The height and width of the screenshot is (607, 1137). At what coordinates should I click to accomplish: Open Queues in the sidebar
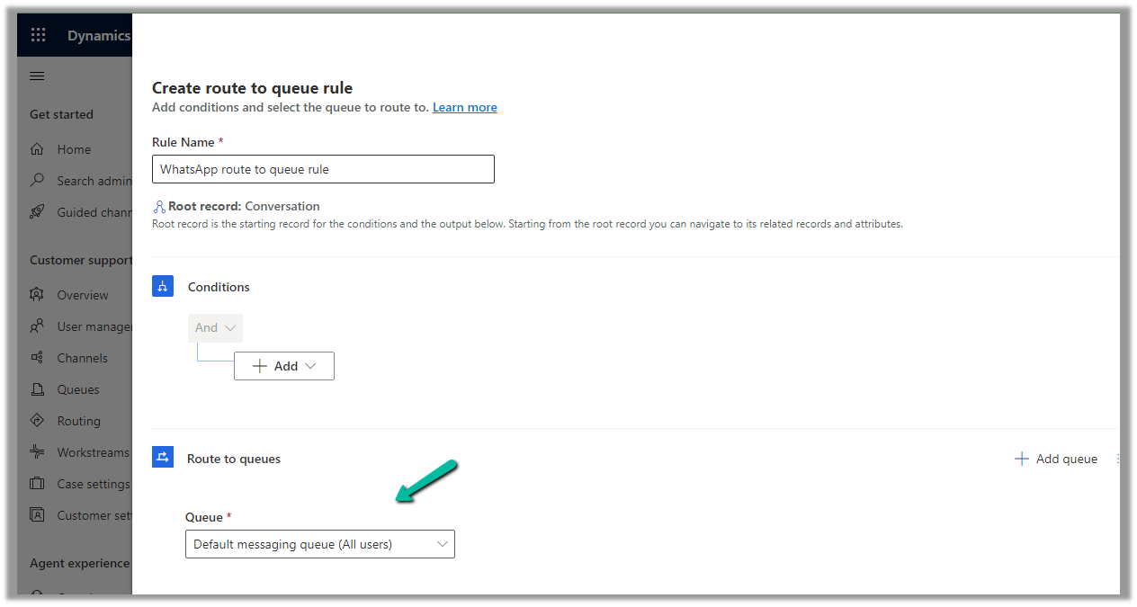tap(78, 389)
